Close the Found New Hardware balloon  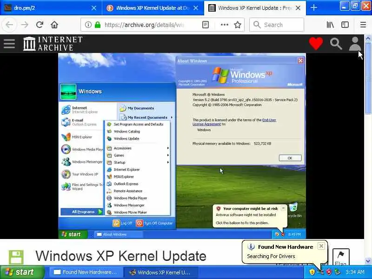pos(321,246)
